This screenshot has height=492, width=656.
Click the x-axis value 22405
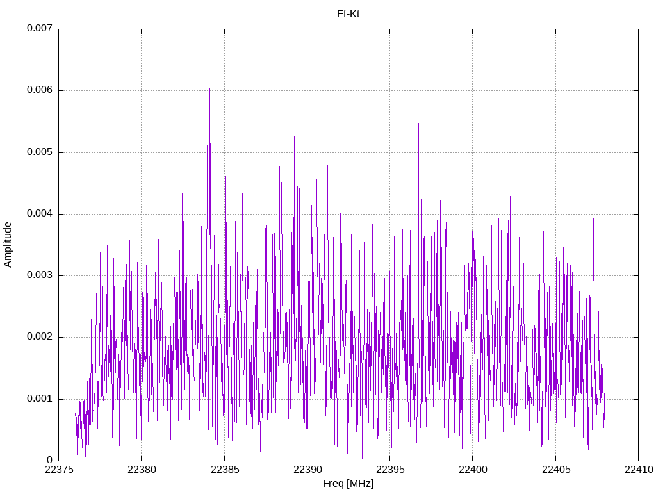tap(555, 470)
